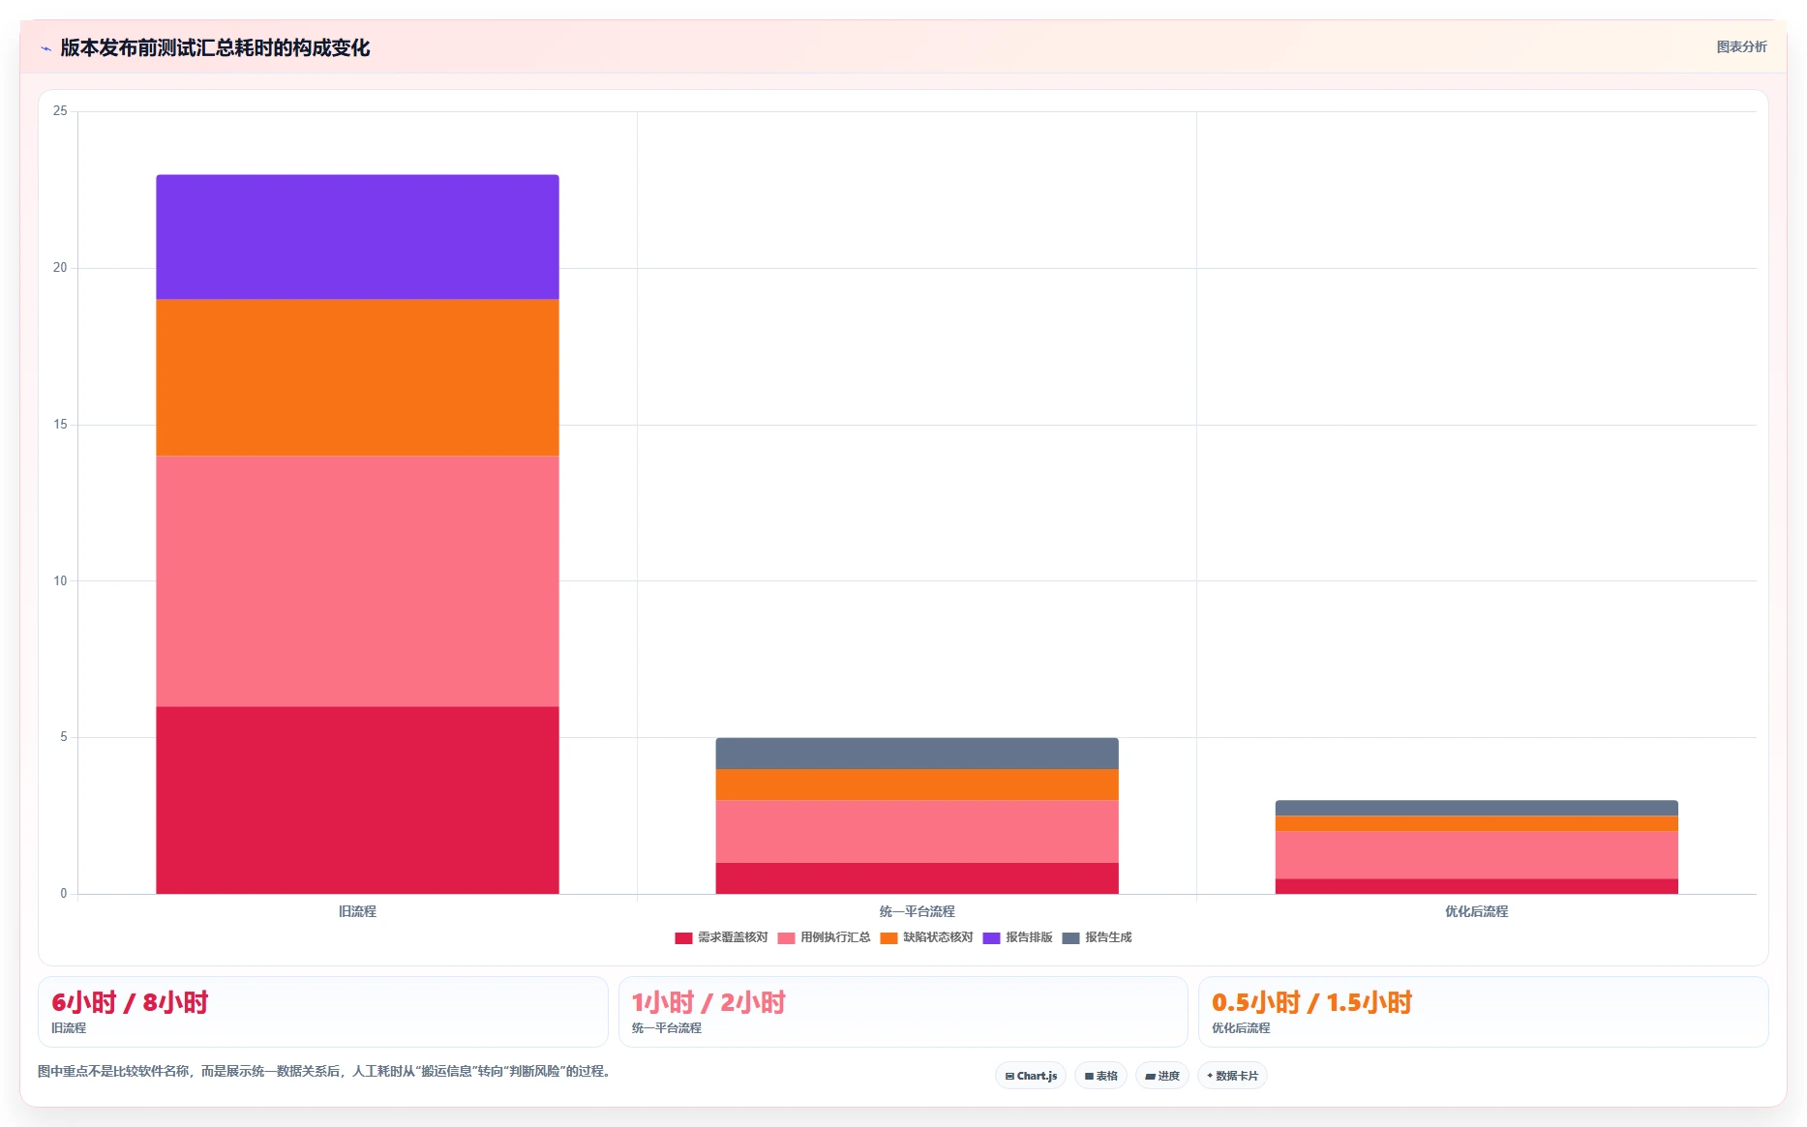
Task: Click the 6小时 / 8小时 data card value
Action: [130, 1002]
